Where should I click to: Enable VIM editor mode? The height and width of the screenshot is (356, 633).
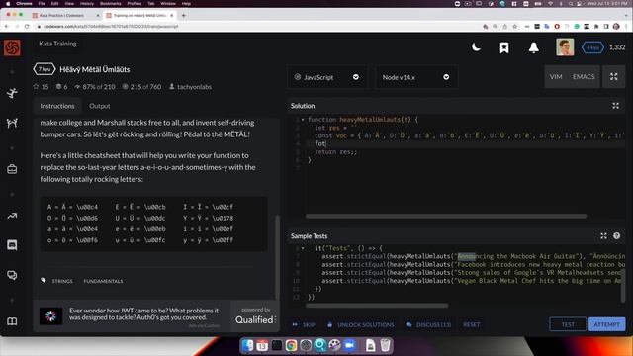tap(556, 77)
